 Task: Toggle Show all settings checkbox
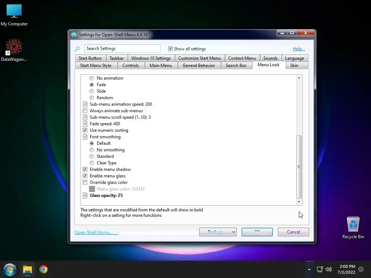point(170,49)
